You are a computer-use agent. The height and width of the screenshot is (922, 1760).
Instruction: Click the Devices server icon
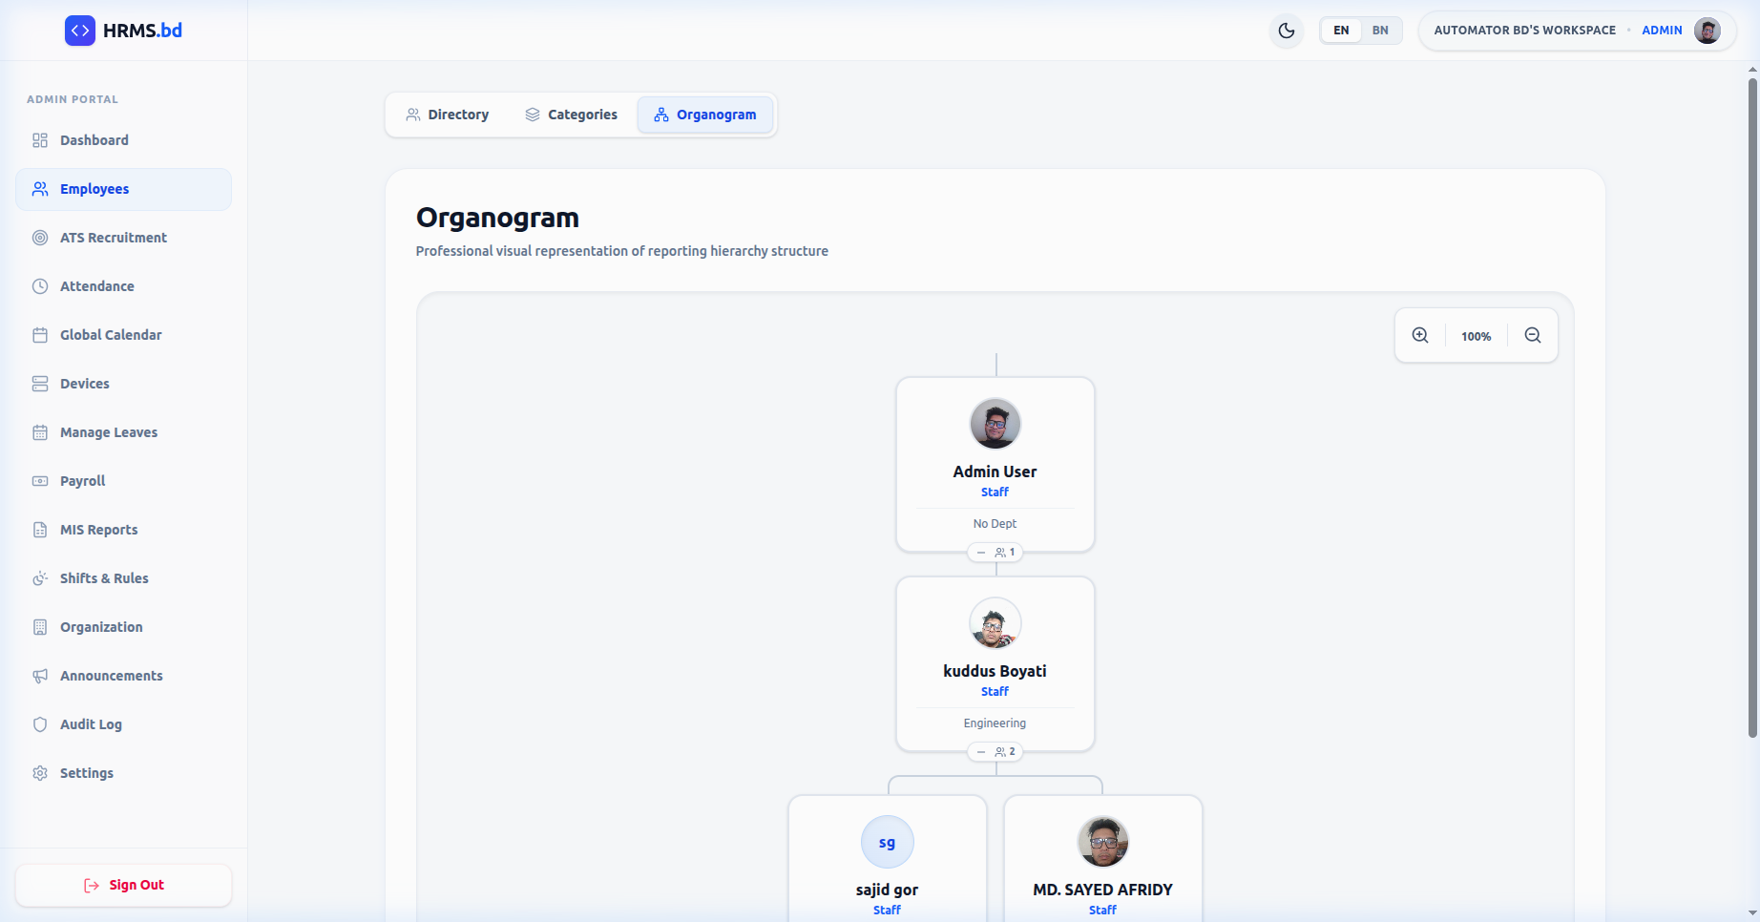[40, 384]
